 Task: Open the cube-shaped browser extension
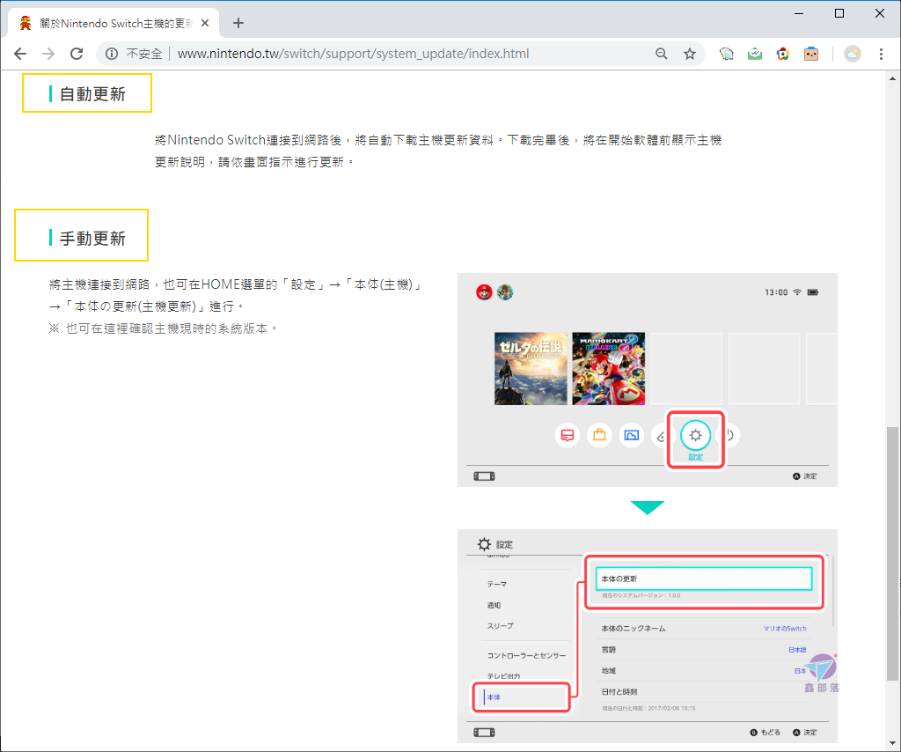[x=726, y=54]
